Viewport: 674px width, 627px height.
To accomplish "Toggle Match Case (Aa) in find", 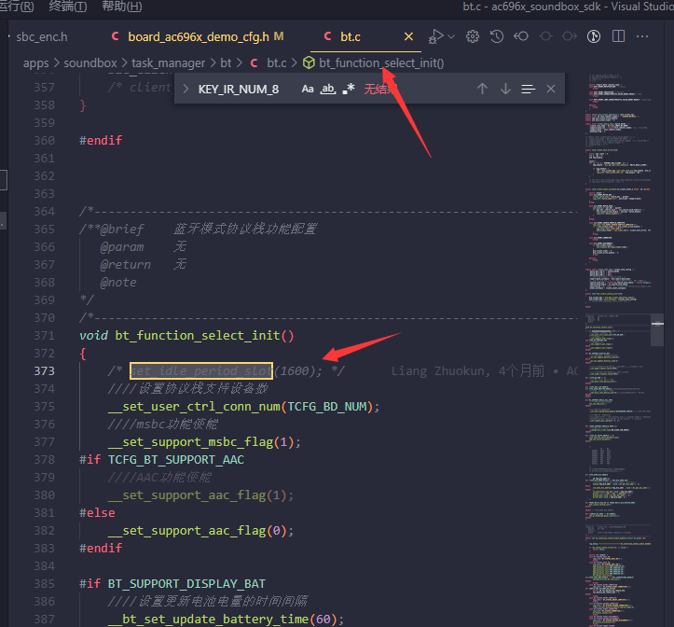I will pos(308,89).
